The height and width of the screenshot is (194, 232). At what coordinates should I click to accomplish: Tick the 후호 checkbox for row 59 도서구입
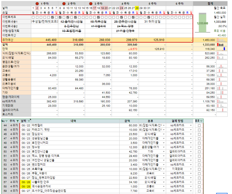click(x=199, y=191)
